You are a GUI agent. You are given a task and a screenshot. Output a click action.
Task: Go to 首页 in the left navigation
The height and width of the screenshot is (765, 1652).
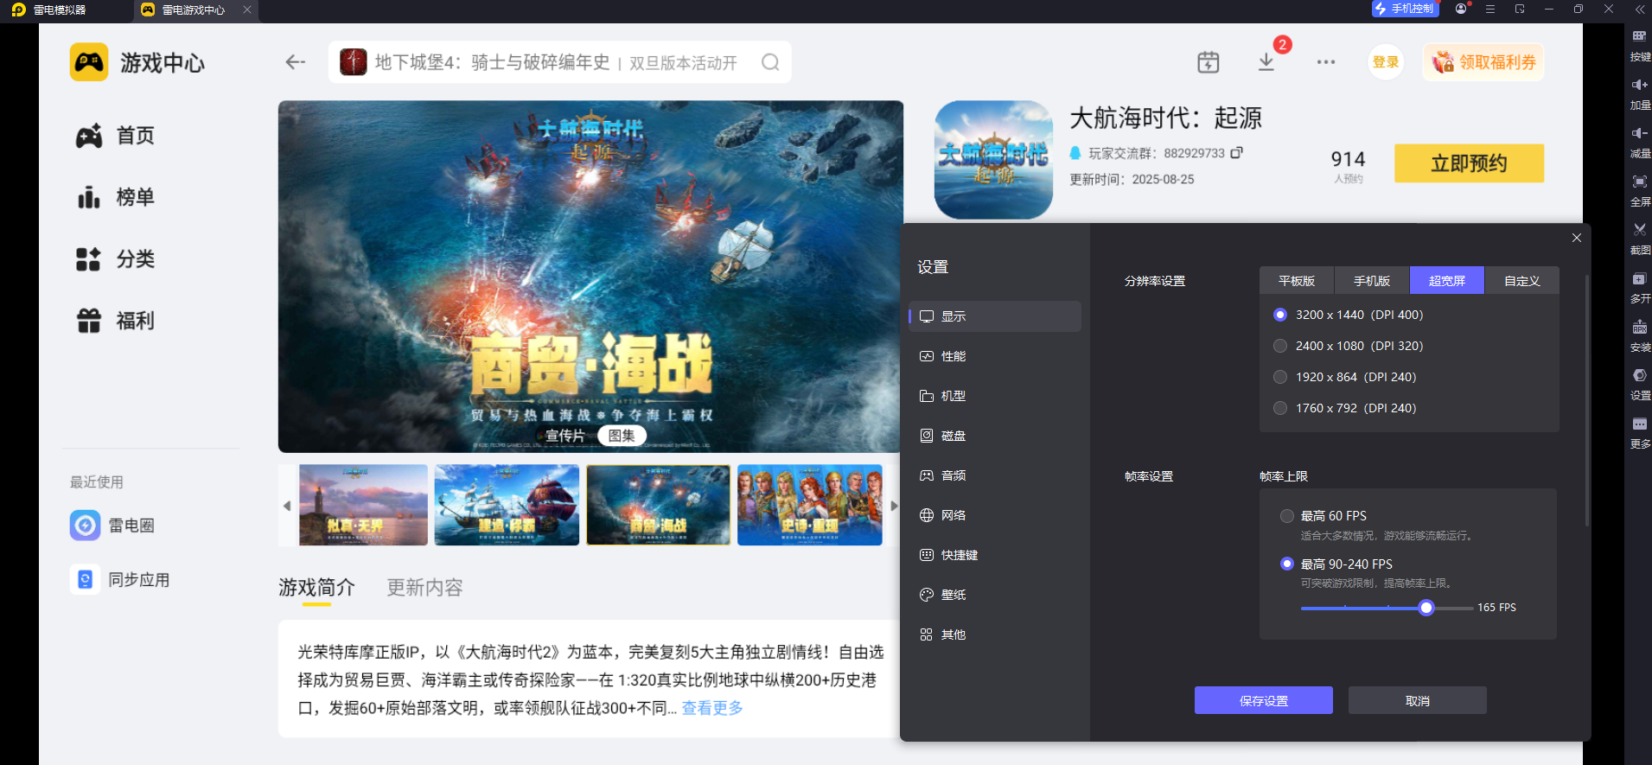point(116,136)
